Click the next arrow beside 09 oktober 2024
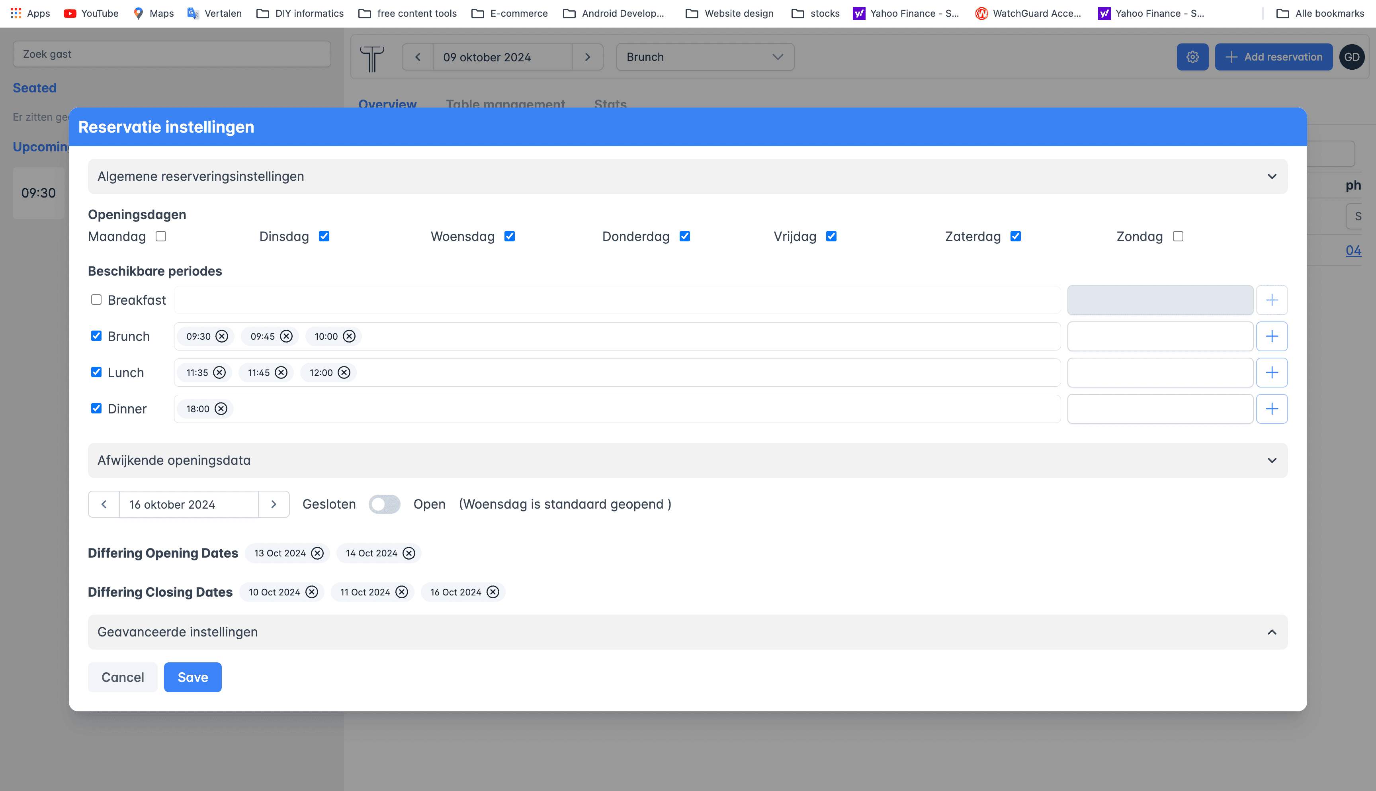The image size is (1376, 791). coord(588,57)
